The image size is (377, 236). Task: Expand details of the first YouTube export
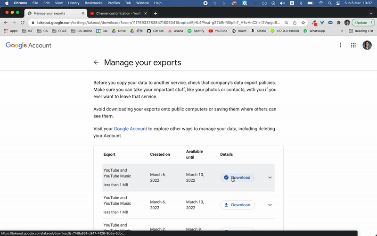(270, 177)
